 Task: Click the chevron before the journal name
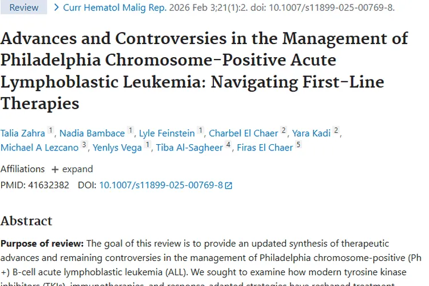click(56, 7)
